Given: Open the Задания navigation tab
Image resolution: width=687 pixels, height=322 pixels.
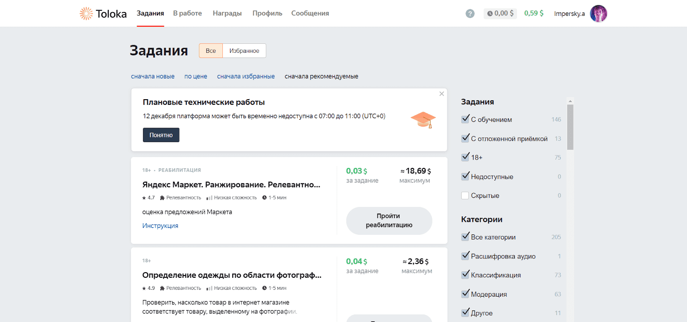Looking at the screenshot, I should tap(150, 13).
